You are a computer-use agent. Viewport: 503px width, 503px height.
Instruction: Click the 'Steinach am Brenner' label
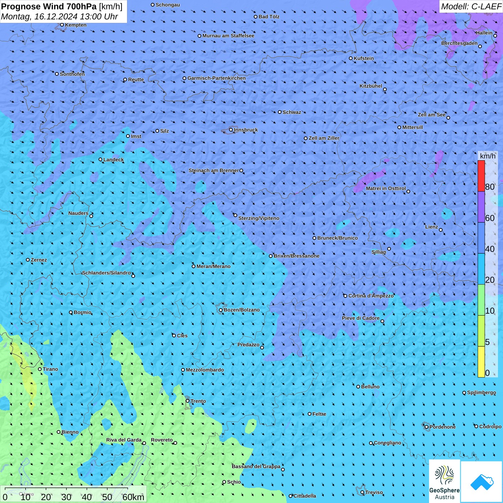pos(214,170)
